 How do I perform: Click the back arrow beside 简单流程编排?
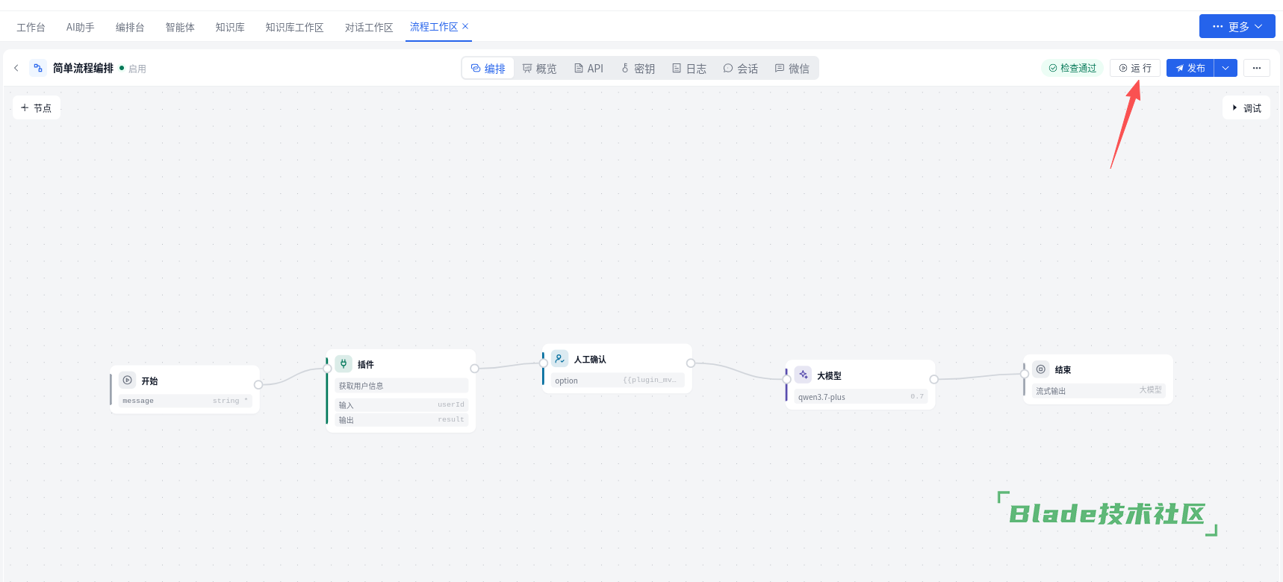(x=16, y=68)
